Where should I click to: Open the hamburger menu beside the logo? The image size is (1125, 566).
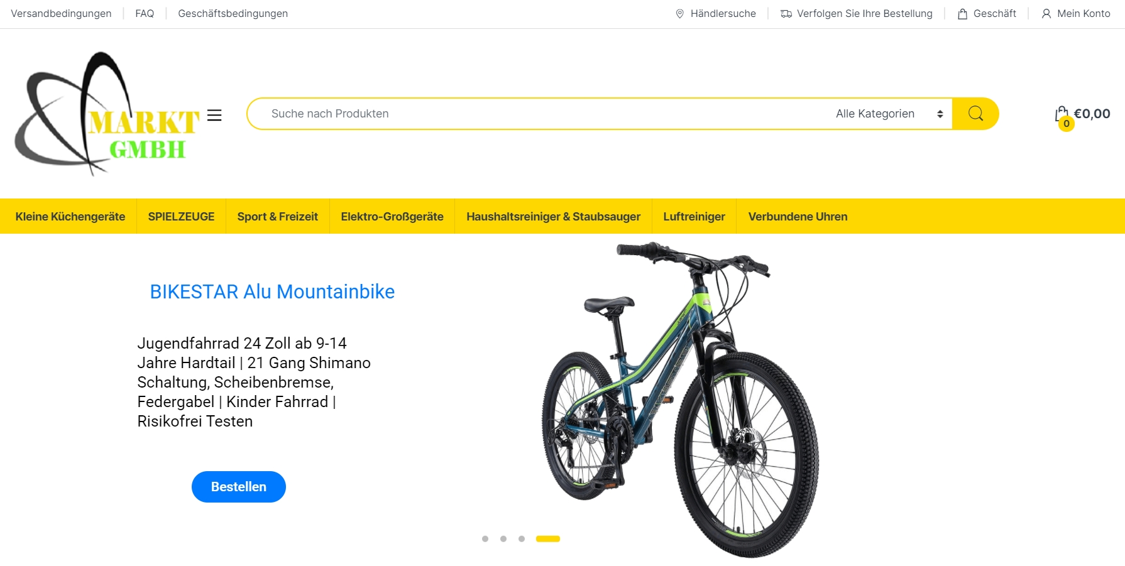click(214, 115)
